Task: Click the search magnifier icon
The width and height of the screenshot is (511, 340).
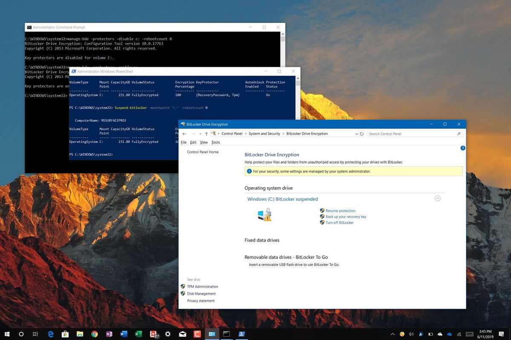Action: click(459, 133)
